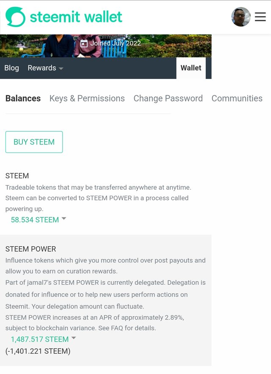Open the Blog tab

click(11, 68)
